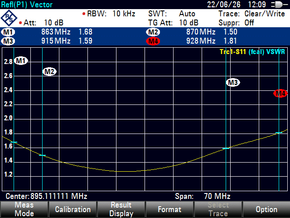Click M3 frequency 915 MHz readout

click(56, 41)
